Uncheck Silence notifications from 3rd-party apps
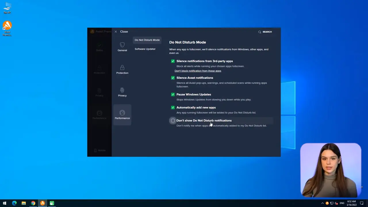368x207 pixels. (x=173, y=61)
